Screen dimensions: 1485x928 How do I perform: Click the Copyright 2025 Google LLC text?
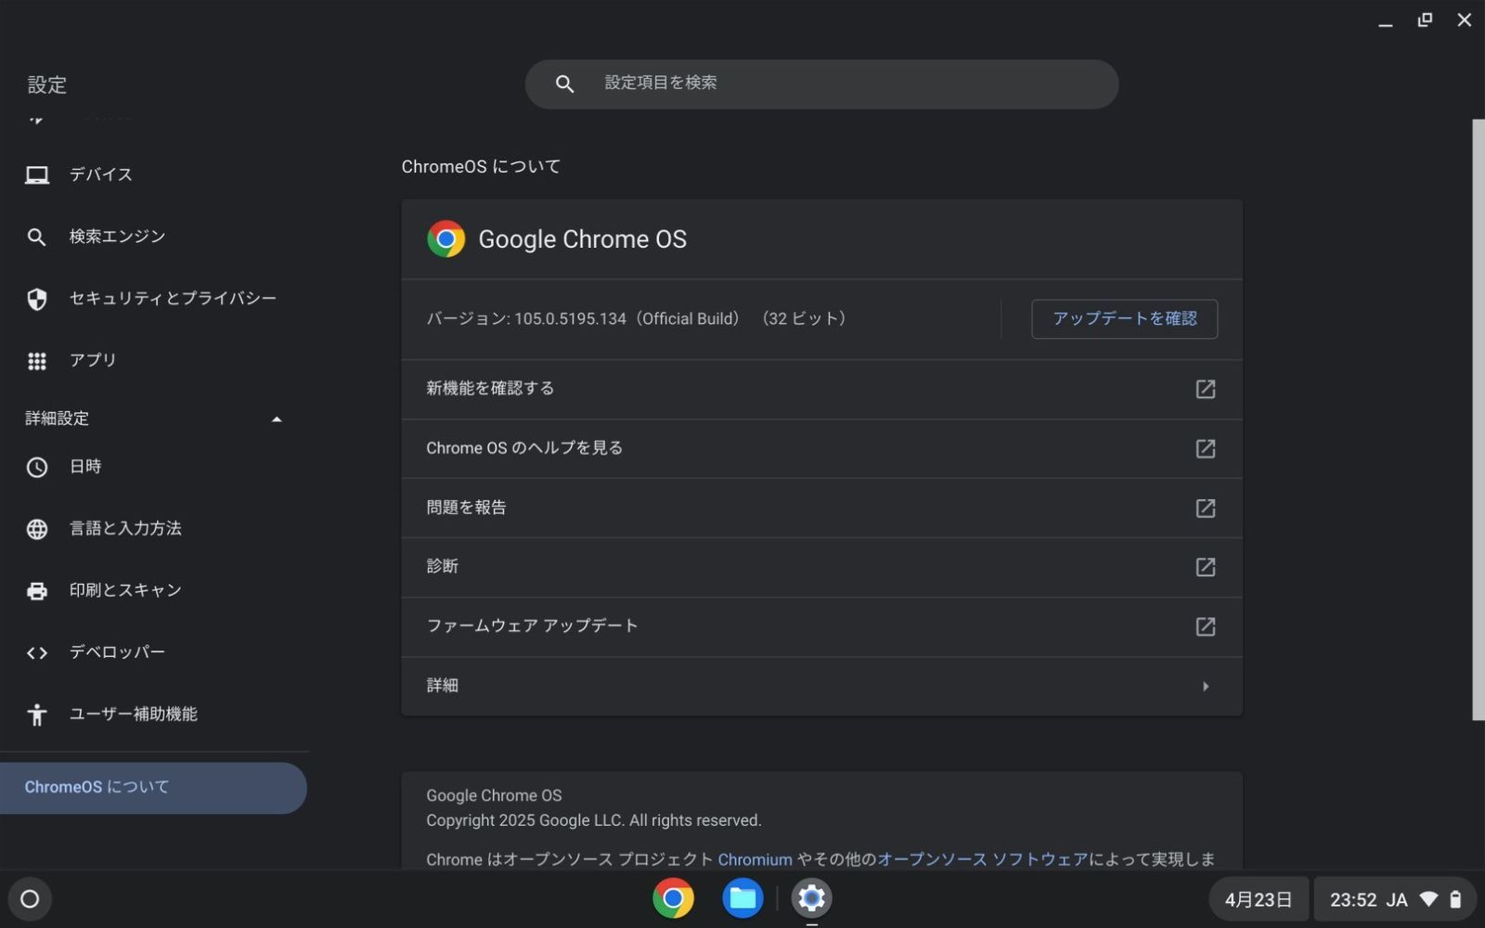point(594,820)
